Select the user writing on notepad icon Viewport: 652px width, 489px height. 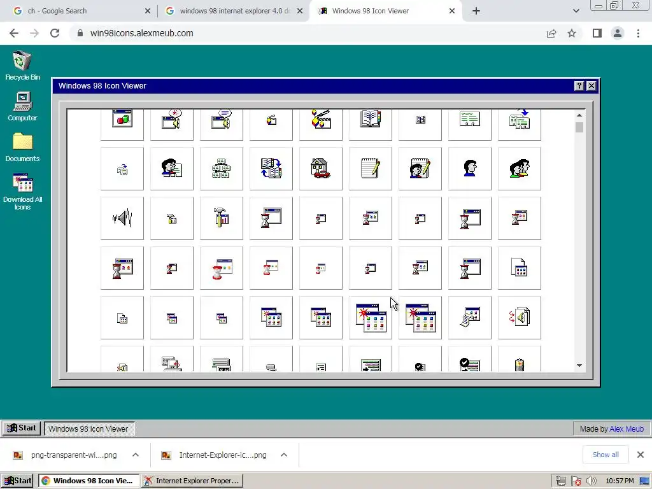pos(420,168)
